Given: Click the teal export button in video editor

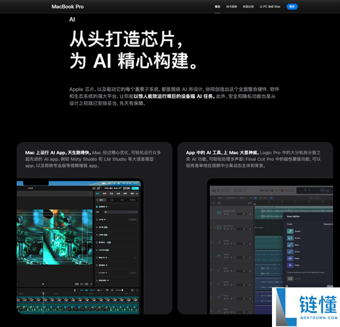Looking at the screenshot, I should click(x=135, y=188).
